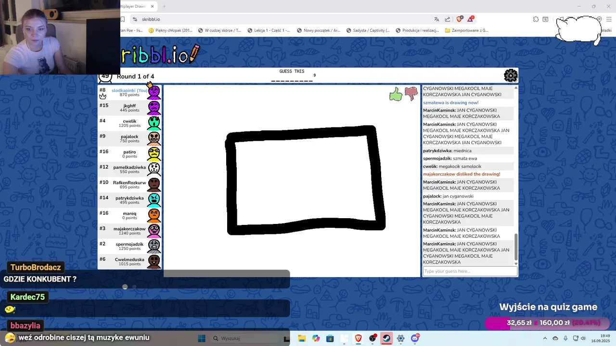Click chat scrollbar thumb
616x346 pixels.
pyautogui.click(x=516, y=247)
